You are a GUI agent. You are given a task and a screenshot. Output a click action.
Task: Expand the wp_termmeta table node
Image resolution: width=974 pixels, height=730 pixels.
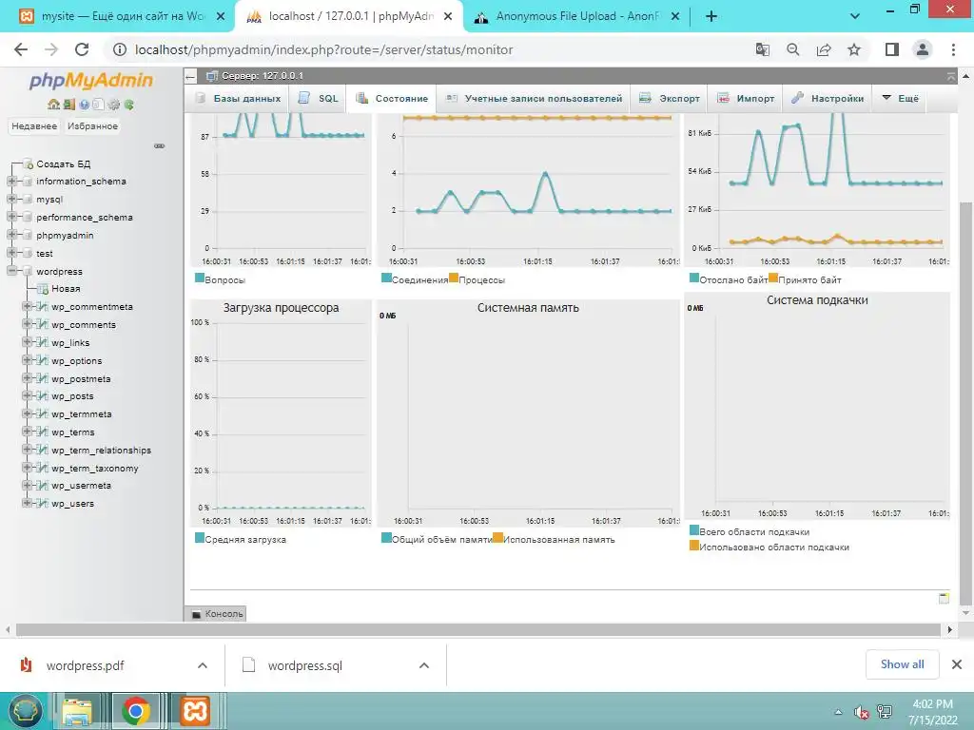coord(27,414)
